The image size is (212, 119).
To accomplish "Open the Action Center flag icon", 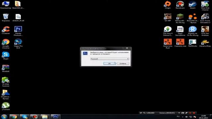I will point(195,117).
